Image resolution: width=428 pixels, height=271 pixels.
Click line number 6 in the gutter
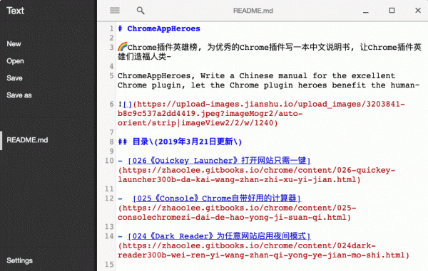pos(111,104)
